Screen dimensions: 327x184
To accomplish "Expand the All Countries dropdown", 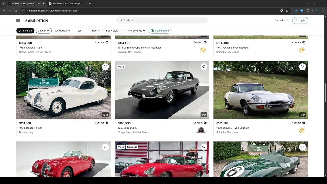I will pyautogui.click(x=136, y=31).
